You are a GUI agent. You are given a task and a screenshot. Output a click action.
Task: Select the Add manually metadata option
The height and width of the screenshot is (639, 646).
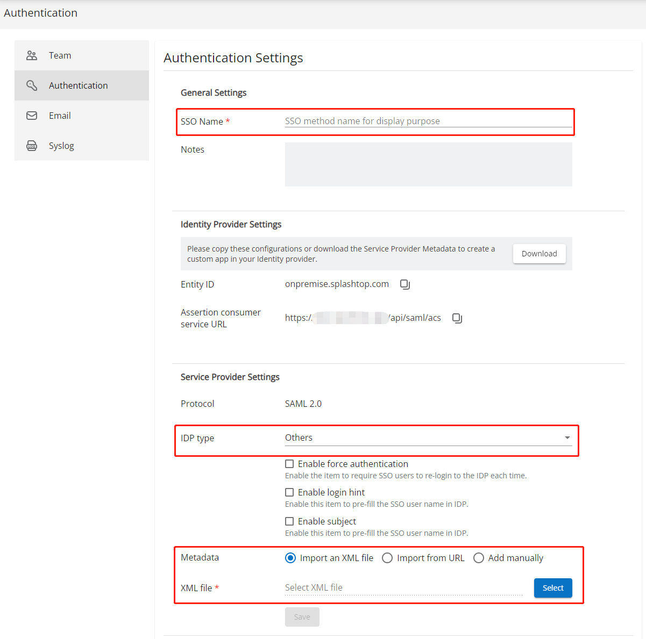click(478, 558)
